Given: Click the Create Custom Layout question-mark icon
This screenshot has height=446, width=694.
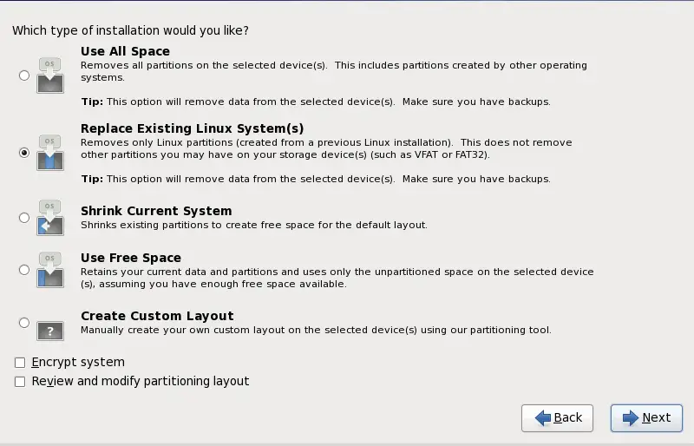Looking at the screenshot, I should (50, 329).
